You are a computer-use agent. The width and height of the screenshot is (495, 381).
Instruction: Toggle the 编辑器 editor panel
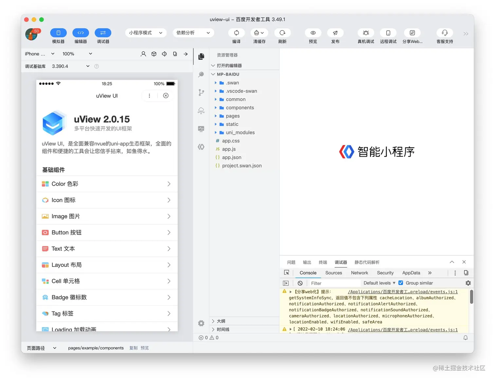(81, 33)
